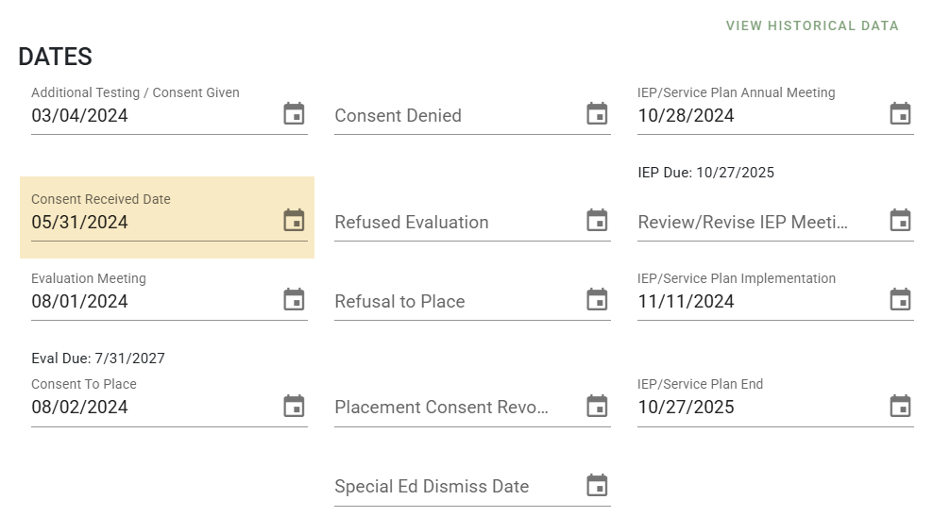Open calendar for Additional Testing / Consent Given
This screenshot has height=517, width=933.
tap(294, 113)
